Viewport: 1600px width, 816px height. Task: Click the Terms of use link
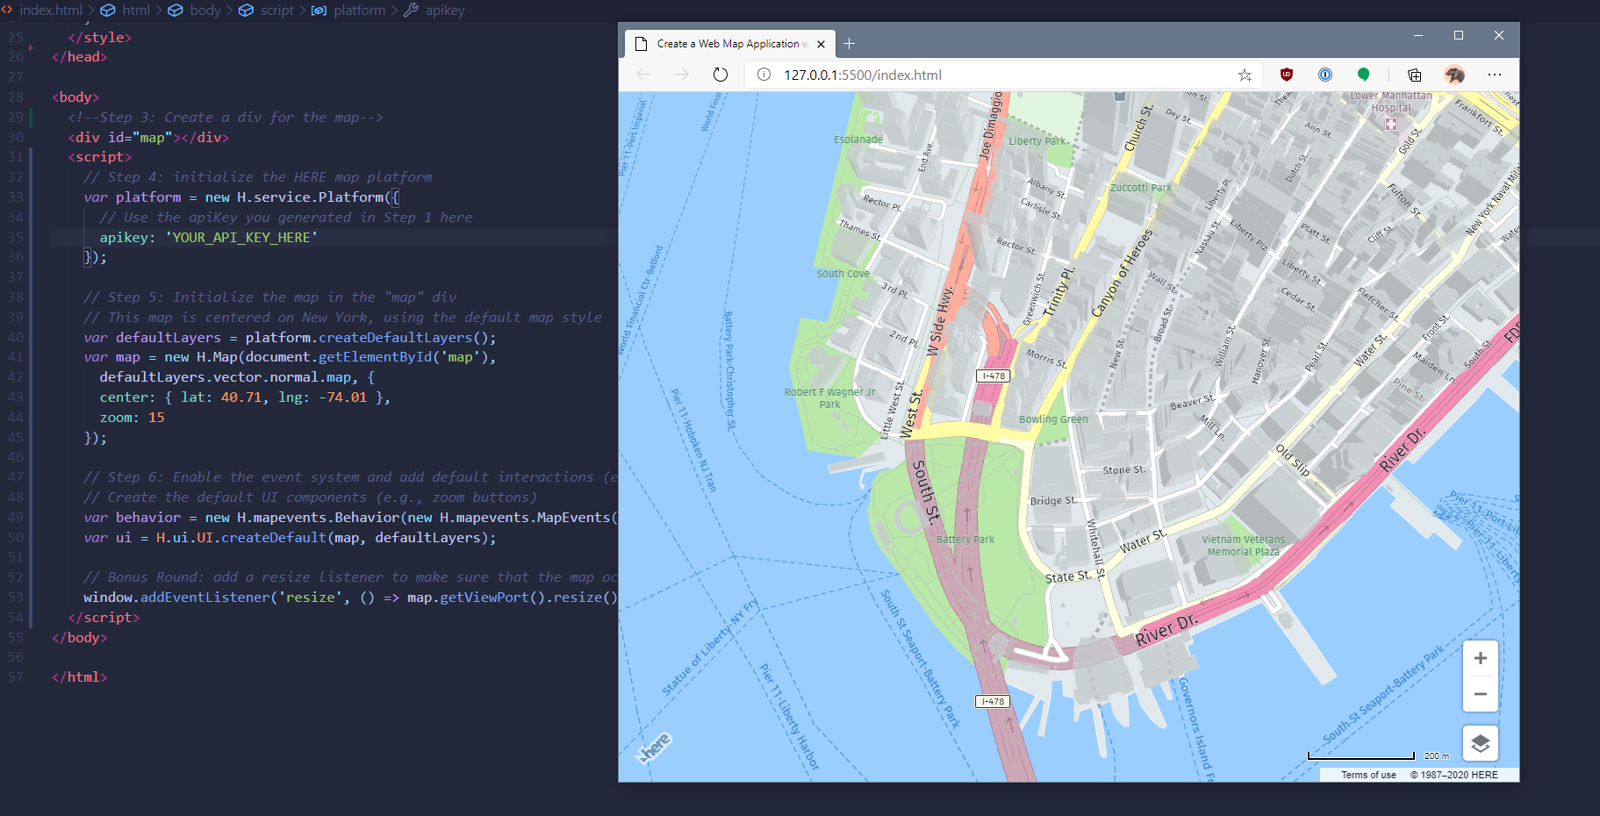pyautogui.click(x=1367, y=775)
